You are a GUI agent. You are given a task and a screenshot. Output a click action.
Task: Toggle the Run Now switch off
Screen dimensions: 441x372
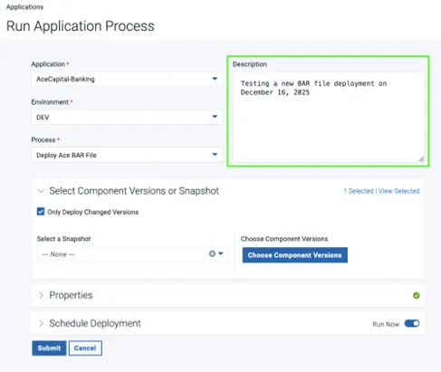point(412,323)
